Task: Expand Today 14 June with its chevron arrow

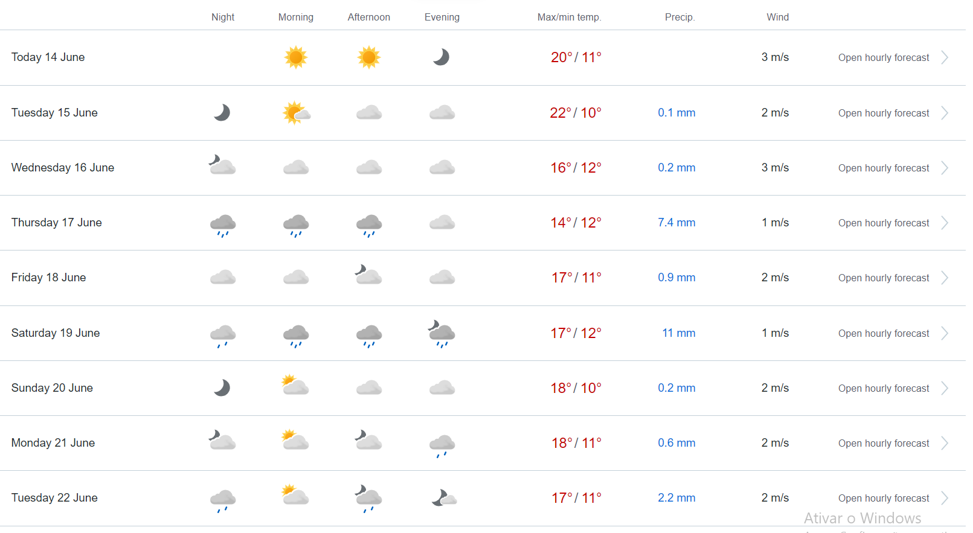Action: [x=945, y=57]
